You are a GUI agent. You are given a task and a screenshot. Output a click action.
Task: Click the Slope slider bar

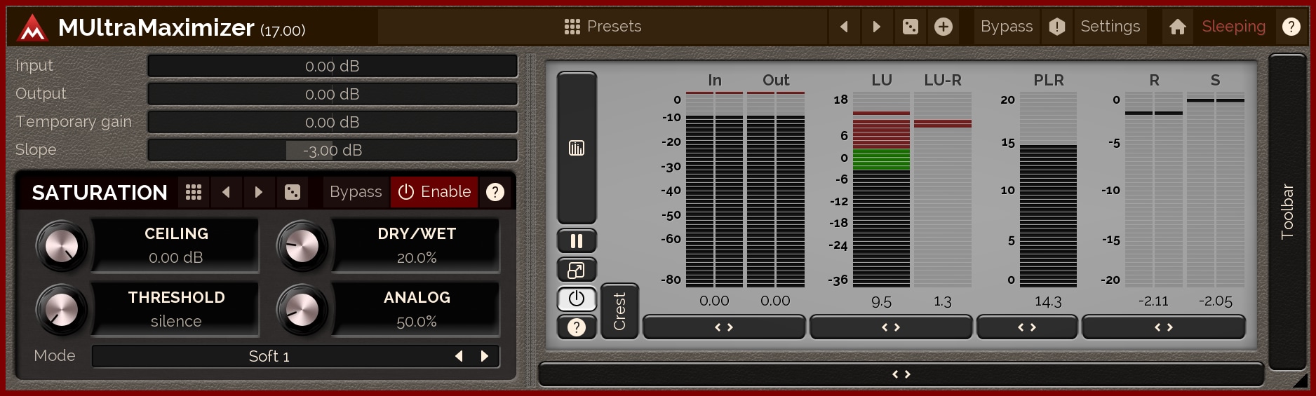pyautogui.click(x=333, y=150)
